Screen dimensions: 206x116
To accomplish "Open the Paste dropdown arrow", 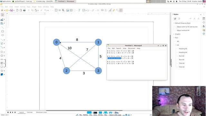I will [38, 10].
